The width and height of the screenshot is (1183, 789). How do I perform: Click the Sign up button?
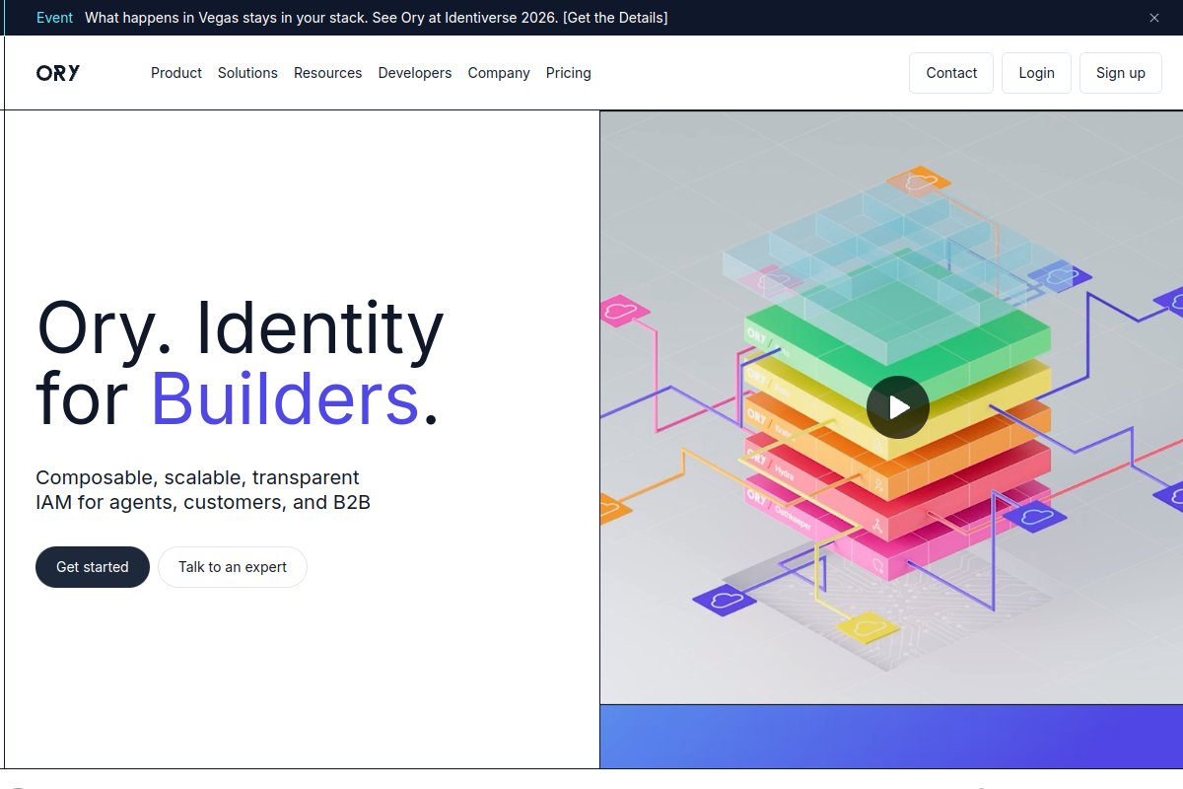[x=1121, y=73]
